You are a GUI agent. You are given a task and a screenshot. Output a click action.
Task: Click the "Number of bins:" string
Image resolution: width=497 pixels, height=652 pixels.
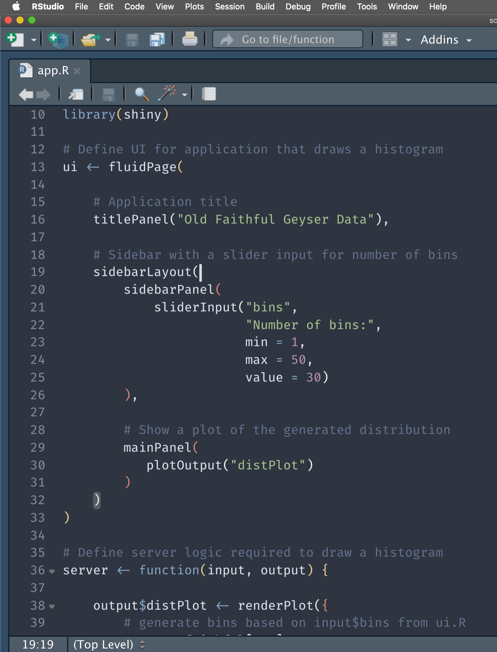tap(310, 325)
